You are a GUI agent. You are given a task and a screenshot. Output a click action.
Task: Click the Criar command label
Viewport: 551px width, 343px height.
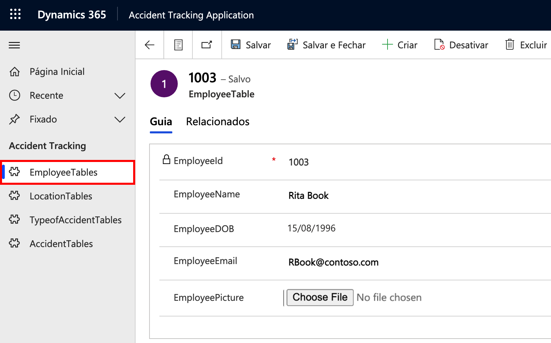click(x=407, y=45)
